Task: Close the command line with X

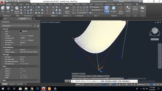Action: (67, 81)
